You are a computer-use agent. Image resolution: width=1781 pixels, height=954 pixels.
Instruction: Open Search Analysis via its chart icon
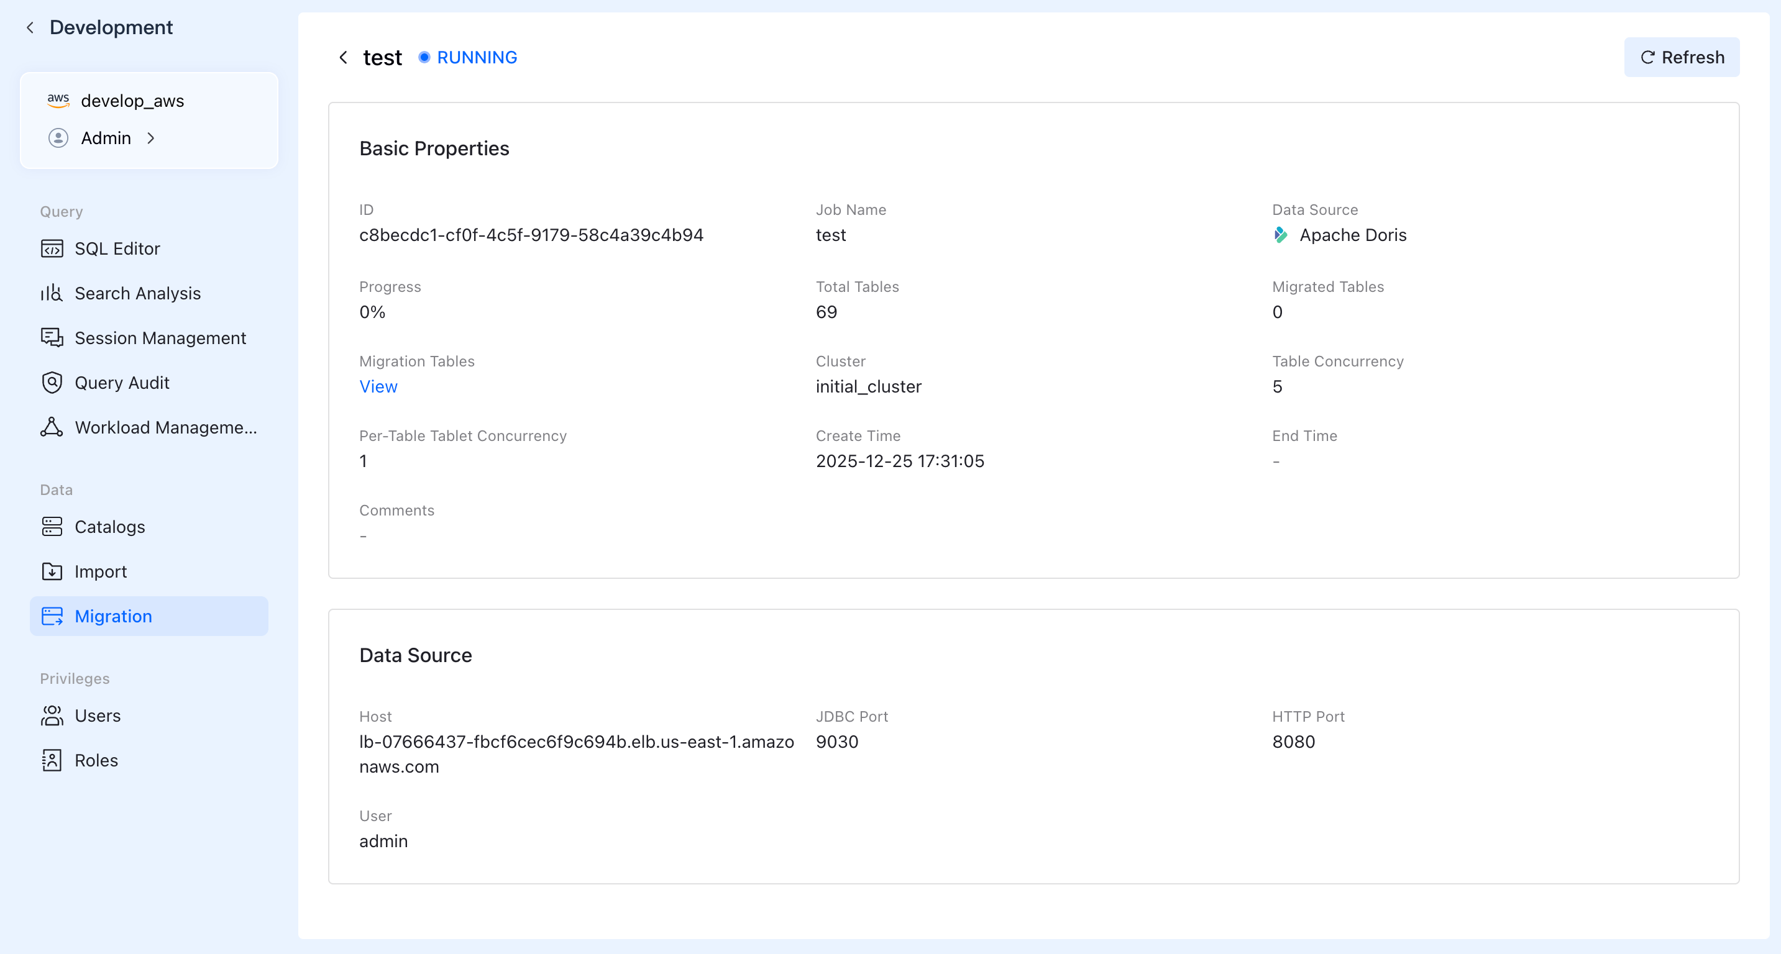pyautogui.click(x=52, y=293)
